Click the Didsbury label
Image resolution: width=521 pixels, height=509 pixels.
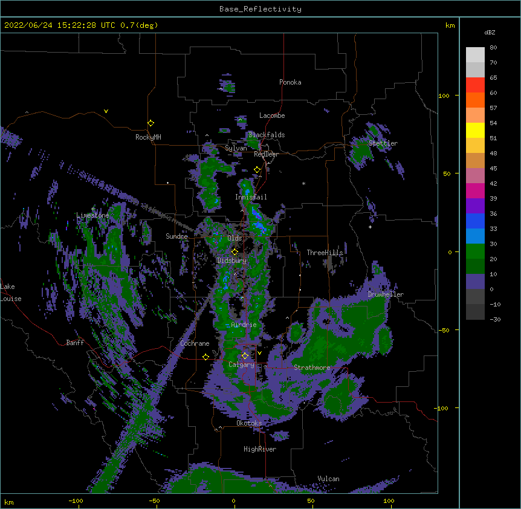coord(231,261)
